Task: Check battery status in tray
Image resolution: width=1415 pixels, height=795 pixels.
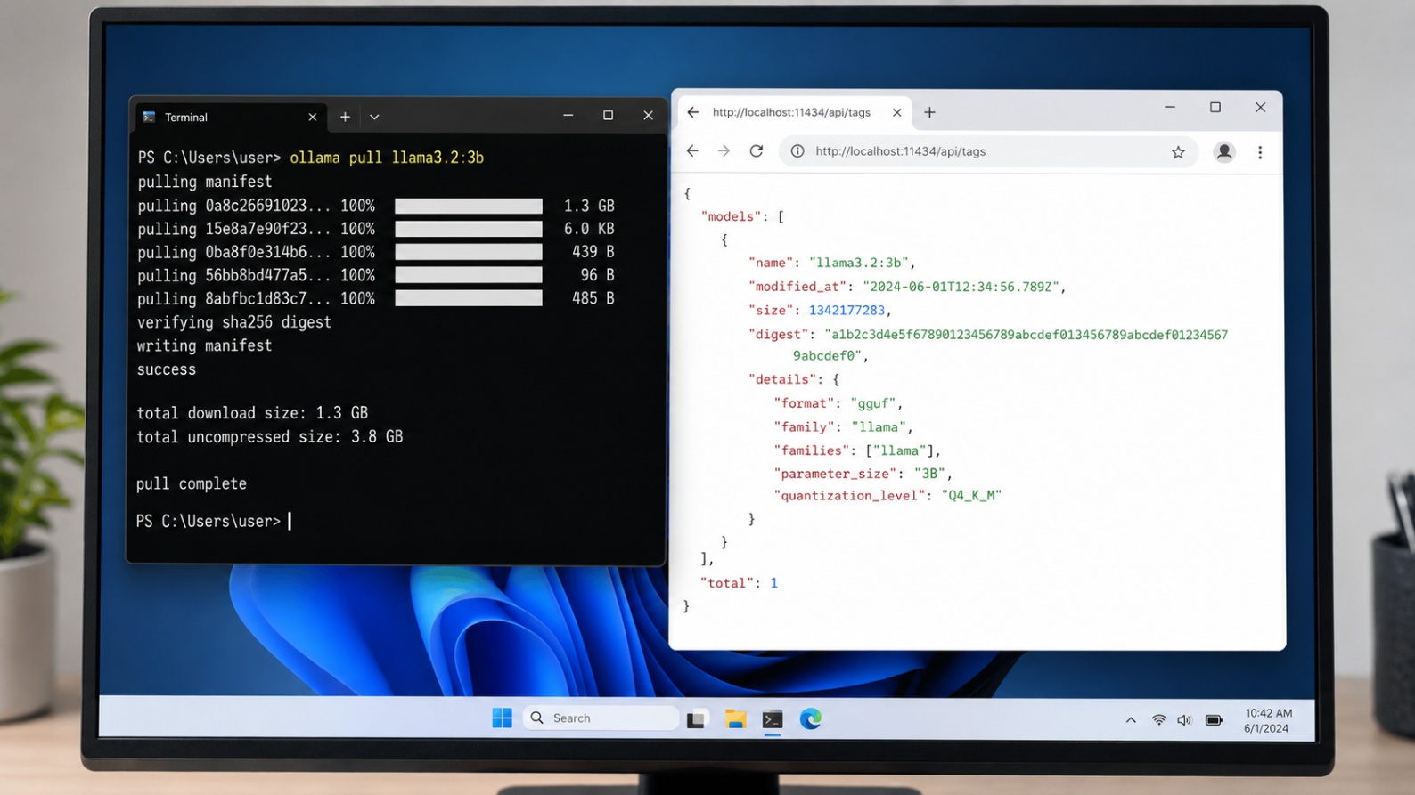Action: click(x=1214, y=720)
